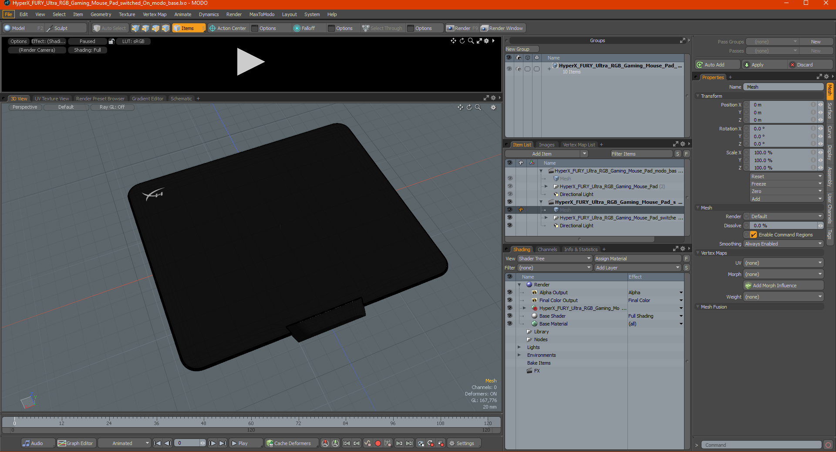
Task: Open Shader Tree view dropdown
Action: click(554, 259)
